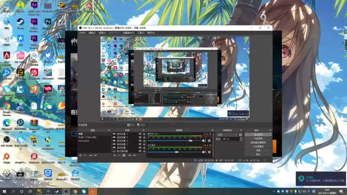Open the 场景集合(S) menu in OBS
The image size is (347, 195).
tap(128, 33)
